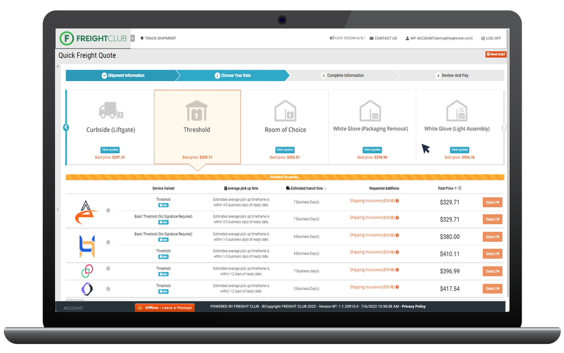Select the $417.54 quote
The image size is (564, 353).
click(x=492, y=289)
